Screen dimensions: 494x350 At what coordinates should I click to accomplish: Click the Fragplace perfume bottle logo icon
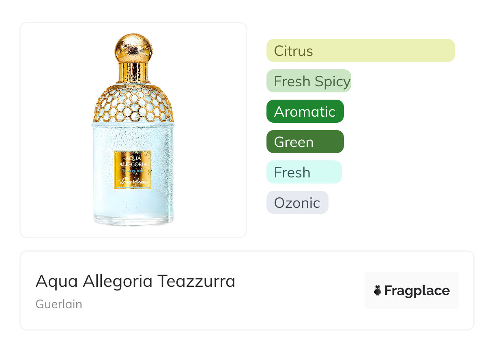tap(378, 290)
